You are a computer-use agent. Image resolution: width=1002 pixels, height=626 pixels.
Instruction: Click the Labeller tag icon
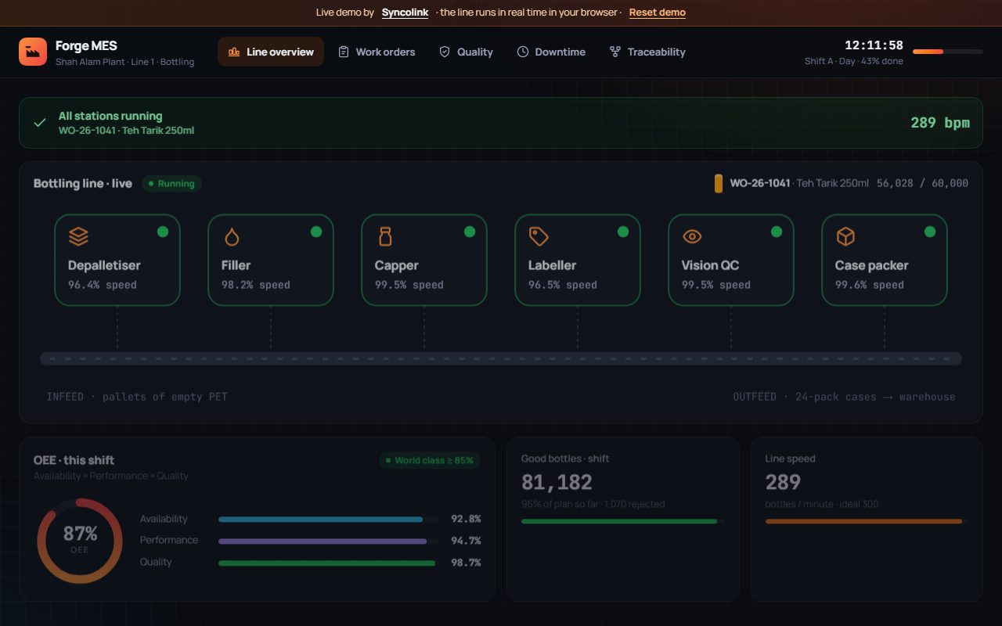[x=539, y=236]
